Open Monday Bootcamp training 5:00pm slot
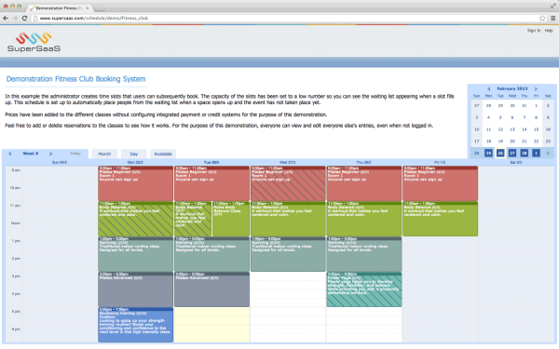Screen dimensions: 559x349 click(x=135, y=325)
